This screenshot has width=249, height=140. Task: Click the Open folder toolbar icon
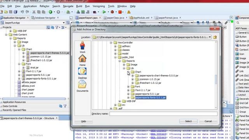[x=6, y=12]
